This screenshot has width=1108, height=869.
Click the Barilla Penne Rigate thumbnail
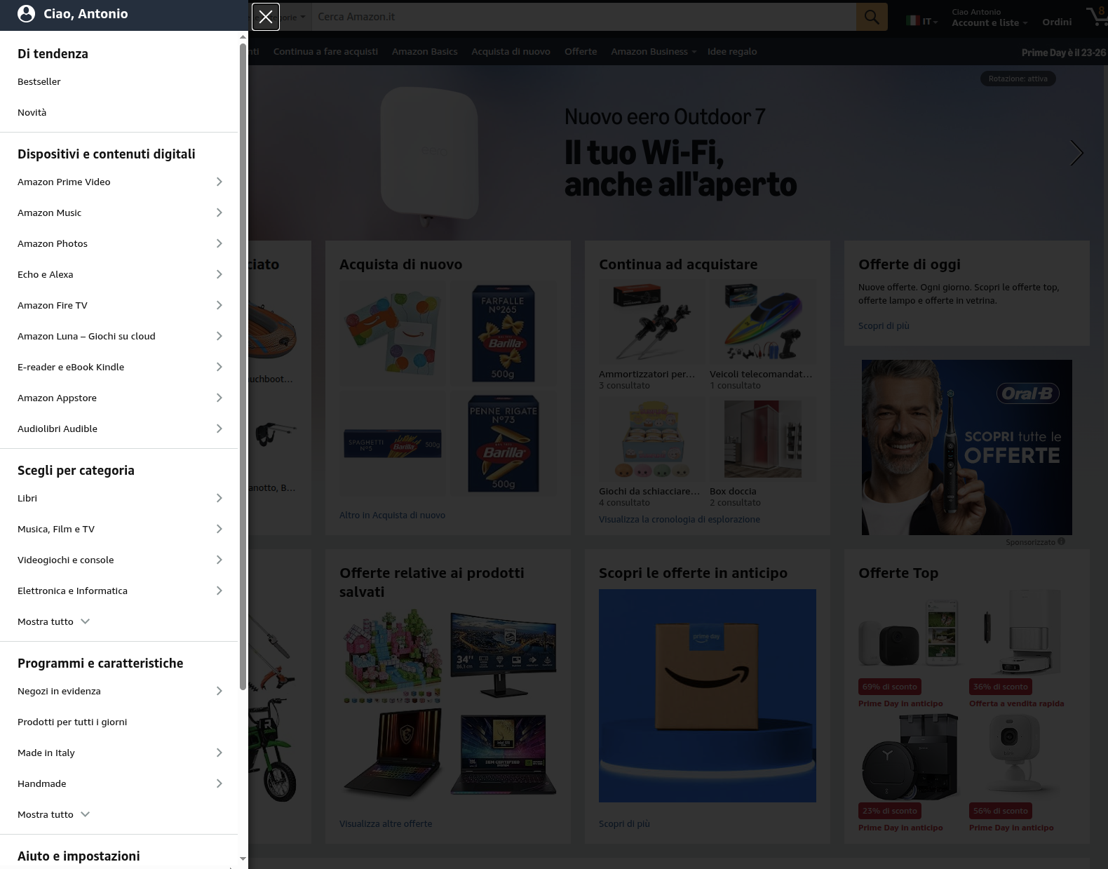[x=504, y=443]
